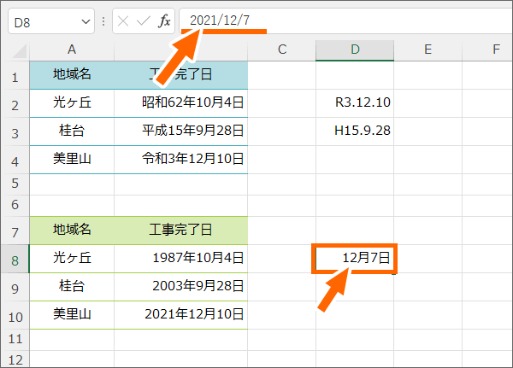The height and width of the screenshot is (368, 513).
Task: Select the 桂台 cell in row 3
Action: click(x=72, y=131)
